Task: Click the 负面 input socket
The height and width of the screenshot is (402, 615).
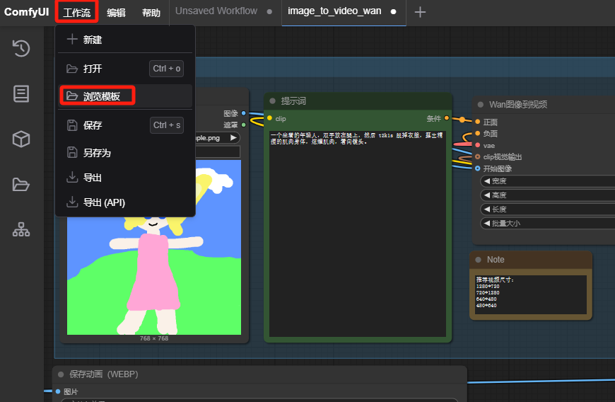Action: 477,134
